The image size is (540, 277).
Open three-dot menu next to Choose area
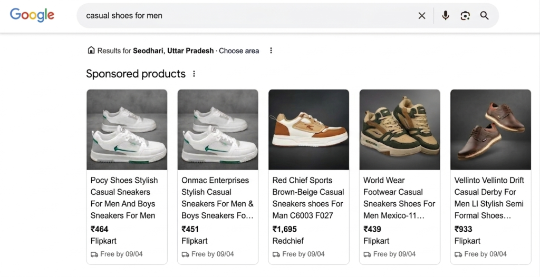tap(271, 51)
